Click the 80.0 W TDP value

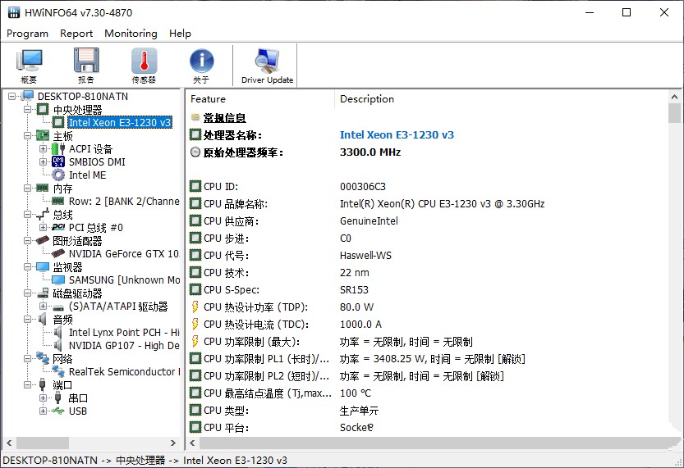(x=357, y=307)
